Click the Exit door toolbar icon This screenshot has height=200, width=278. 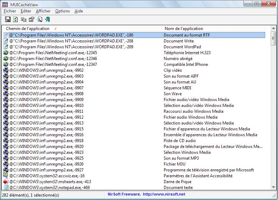(48, 19)
